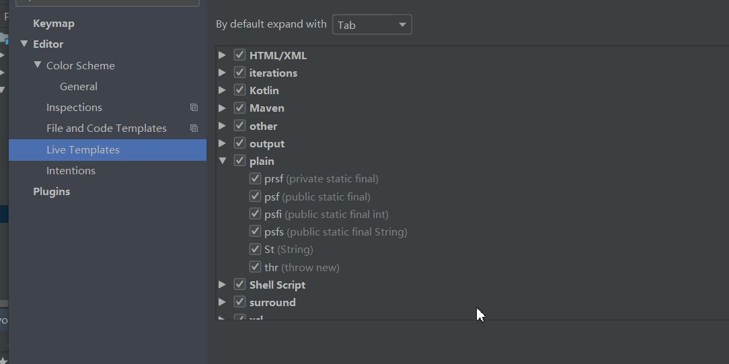The width and height of the screenshot is (729, 364).
Task: Open the default expand key dropdown
Action: tap(372, 25)
